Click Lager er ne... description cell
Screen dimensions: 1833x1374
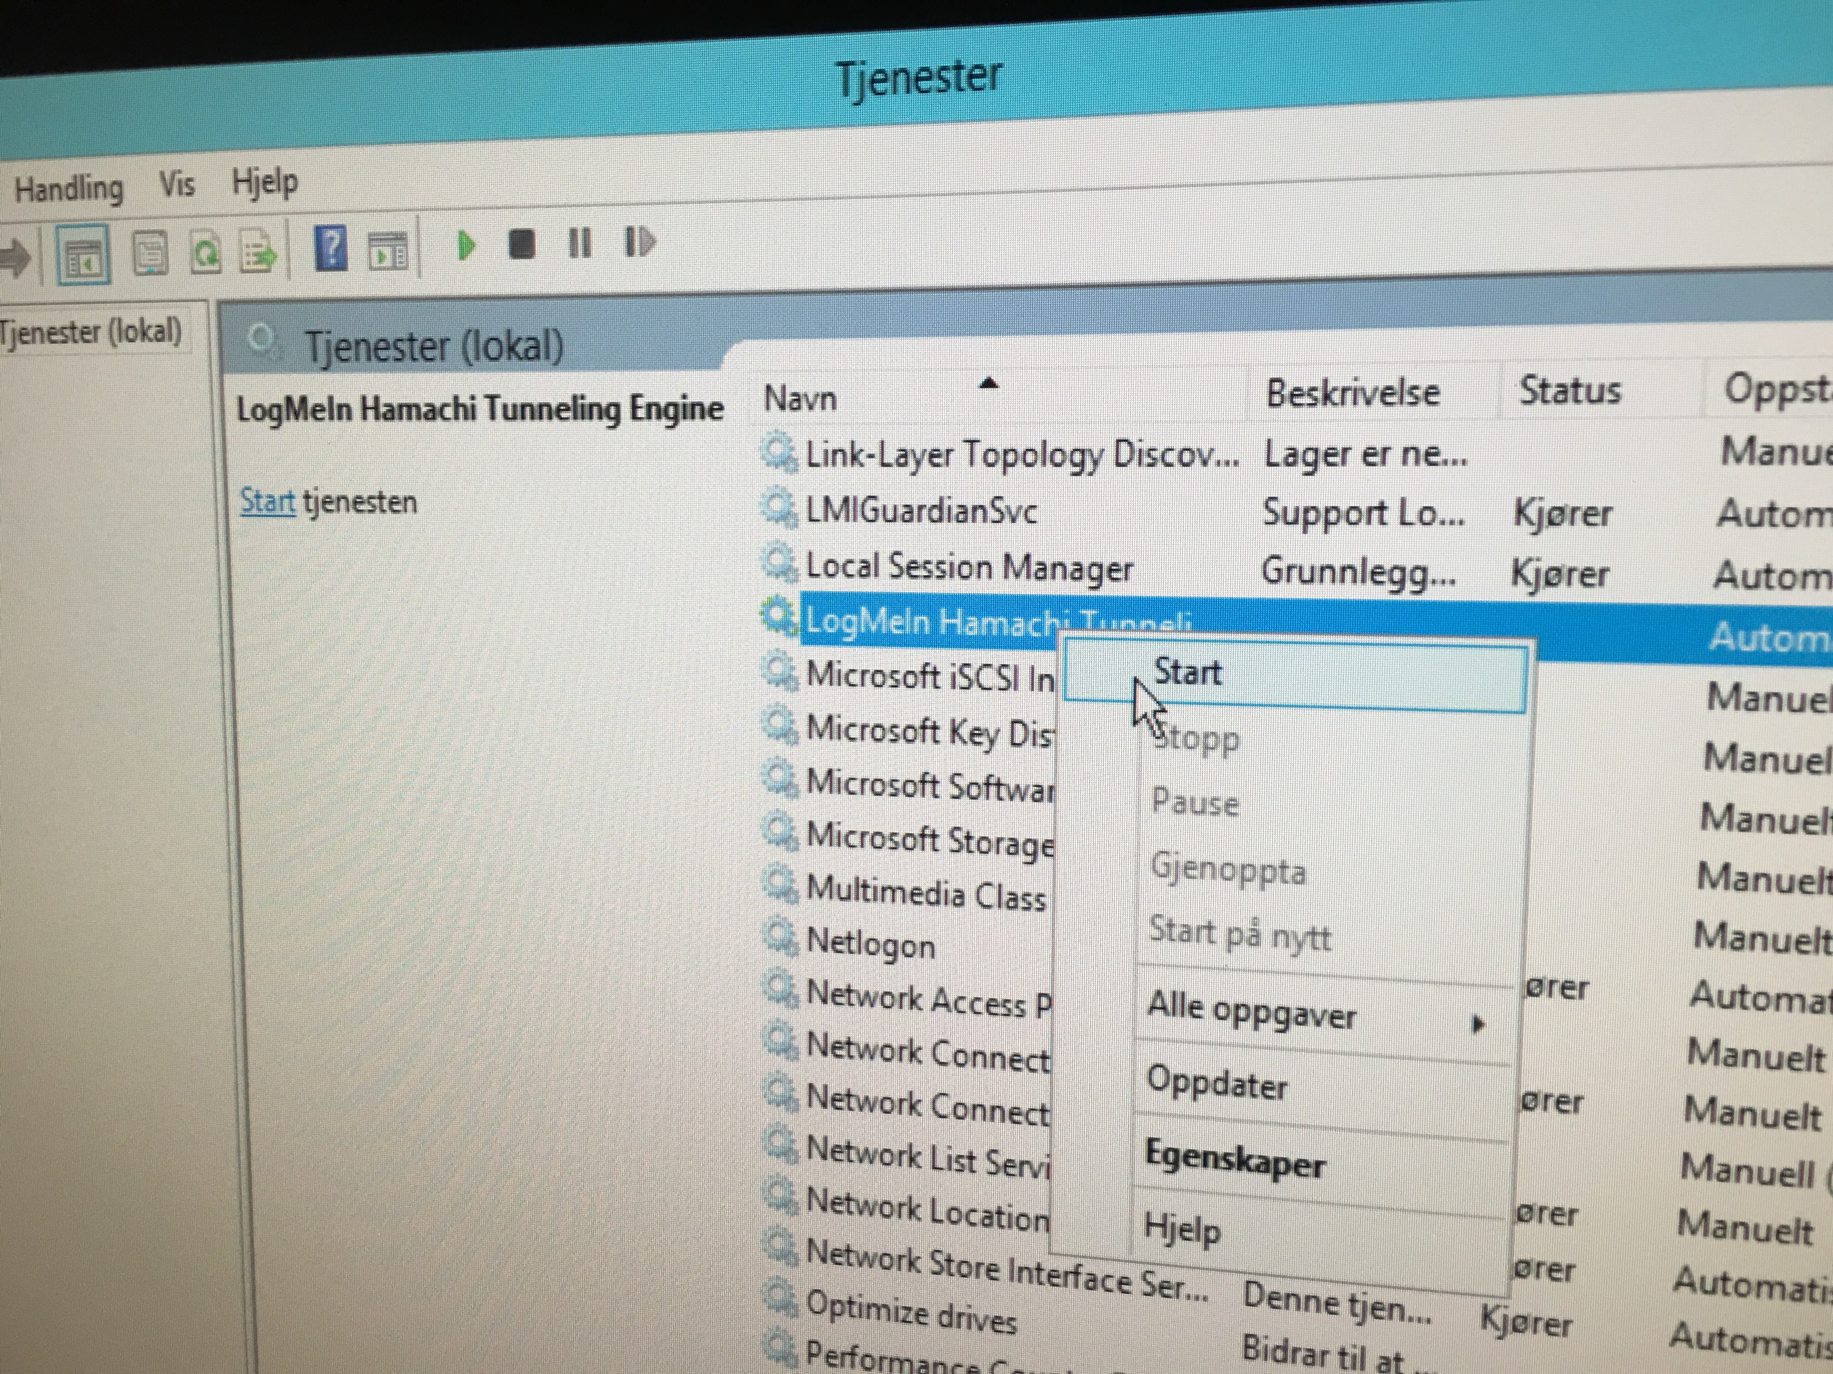pos(1366,456)
